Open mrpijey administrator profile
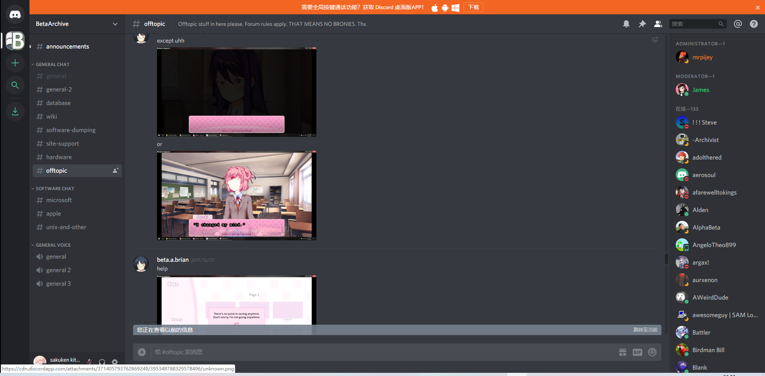This screenshot has width=765, height=376. point(716,57)
